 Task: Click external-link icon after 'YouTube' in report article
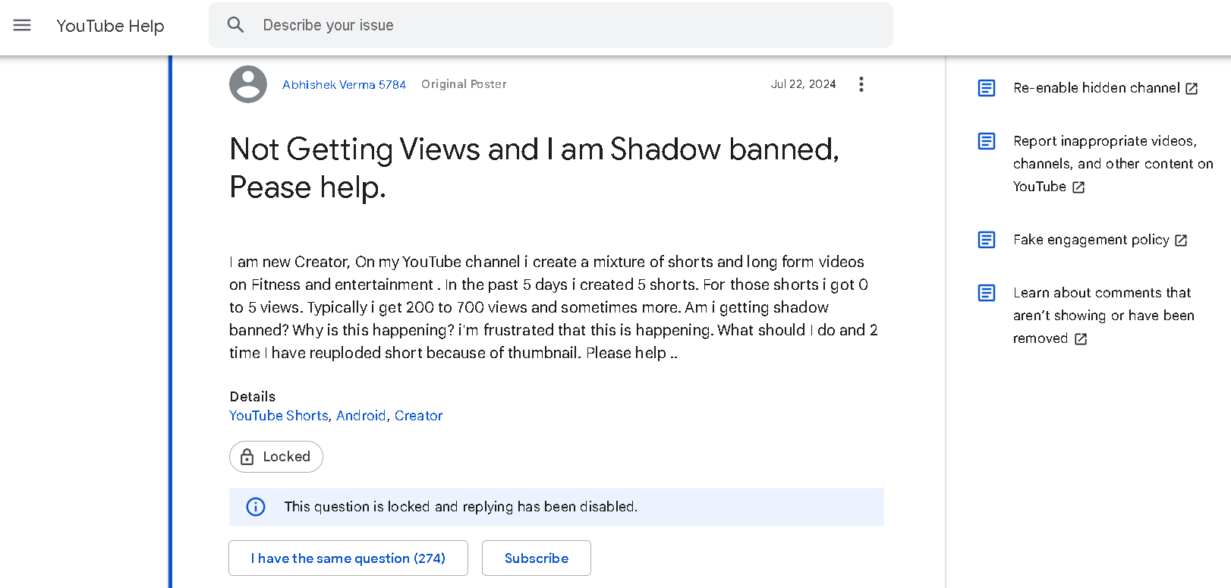tap(1078, 187)
